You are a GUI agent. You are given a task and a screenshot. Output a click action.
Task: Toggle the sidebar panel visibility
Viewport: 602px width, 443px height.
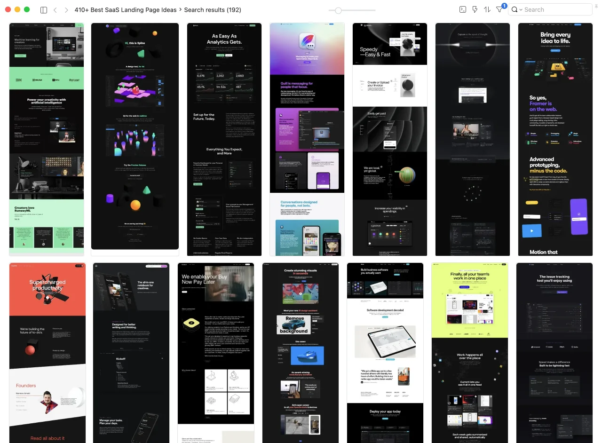[x=44, y=10]
